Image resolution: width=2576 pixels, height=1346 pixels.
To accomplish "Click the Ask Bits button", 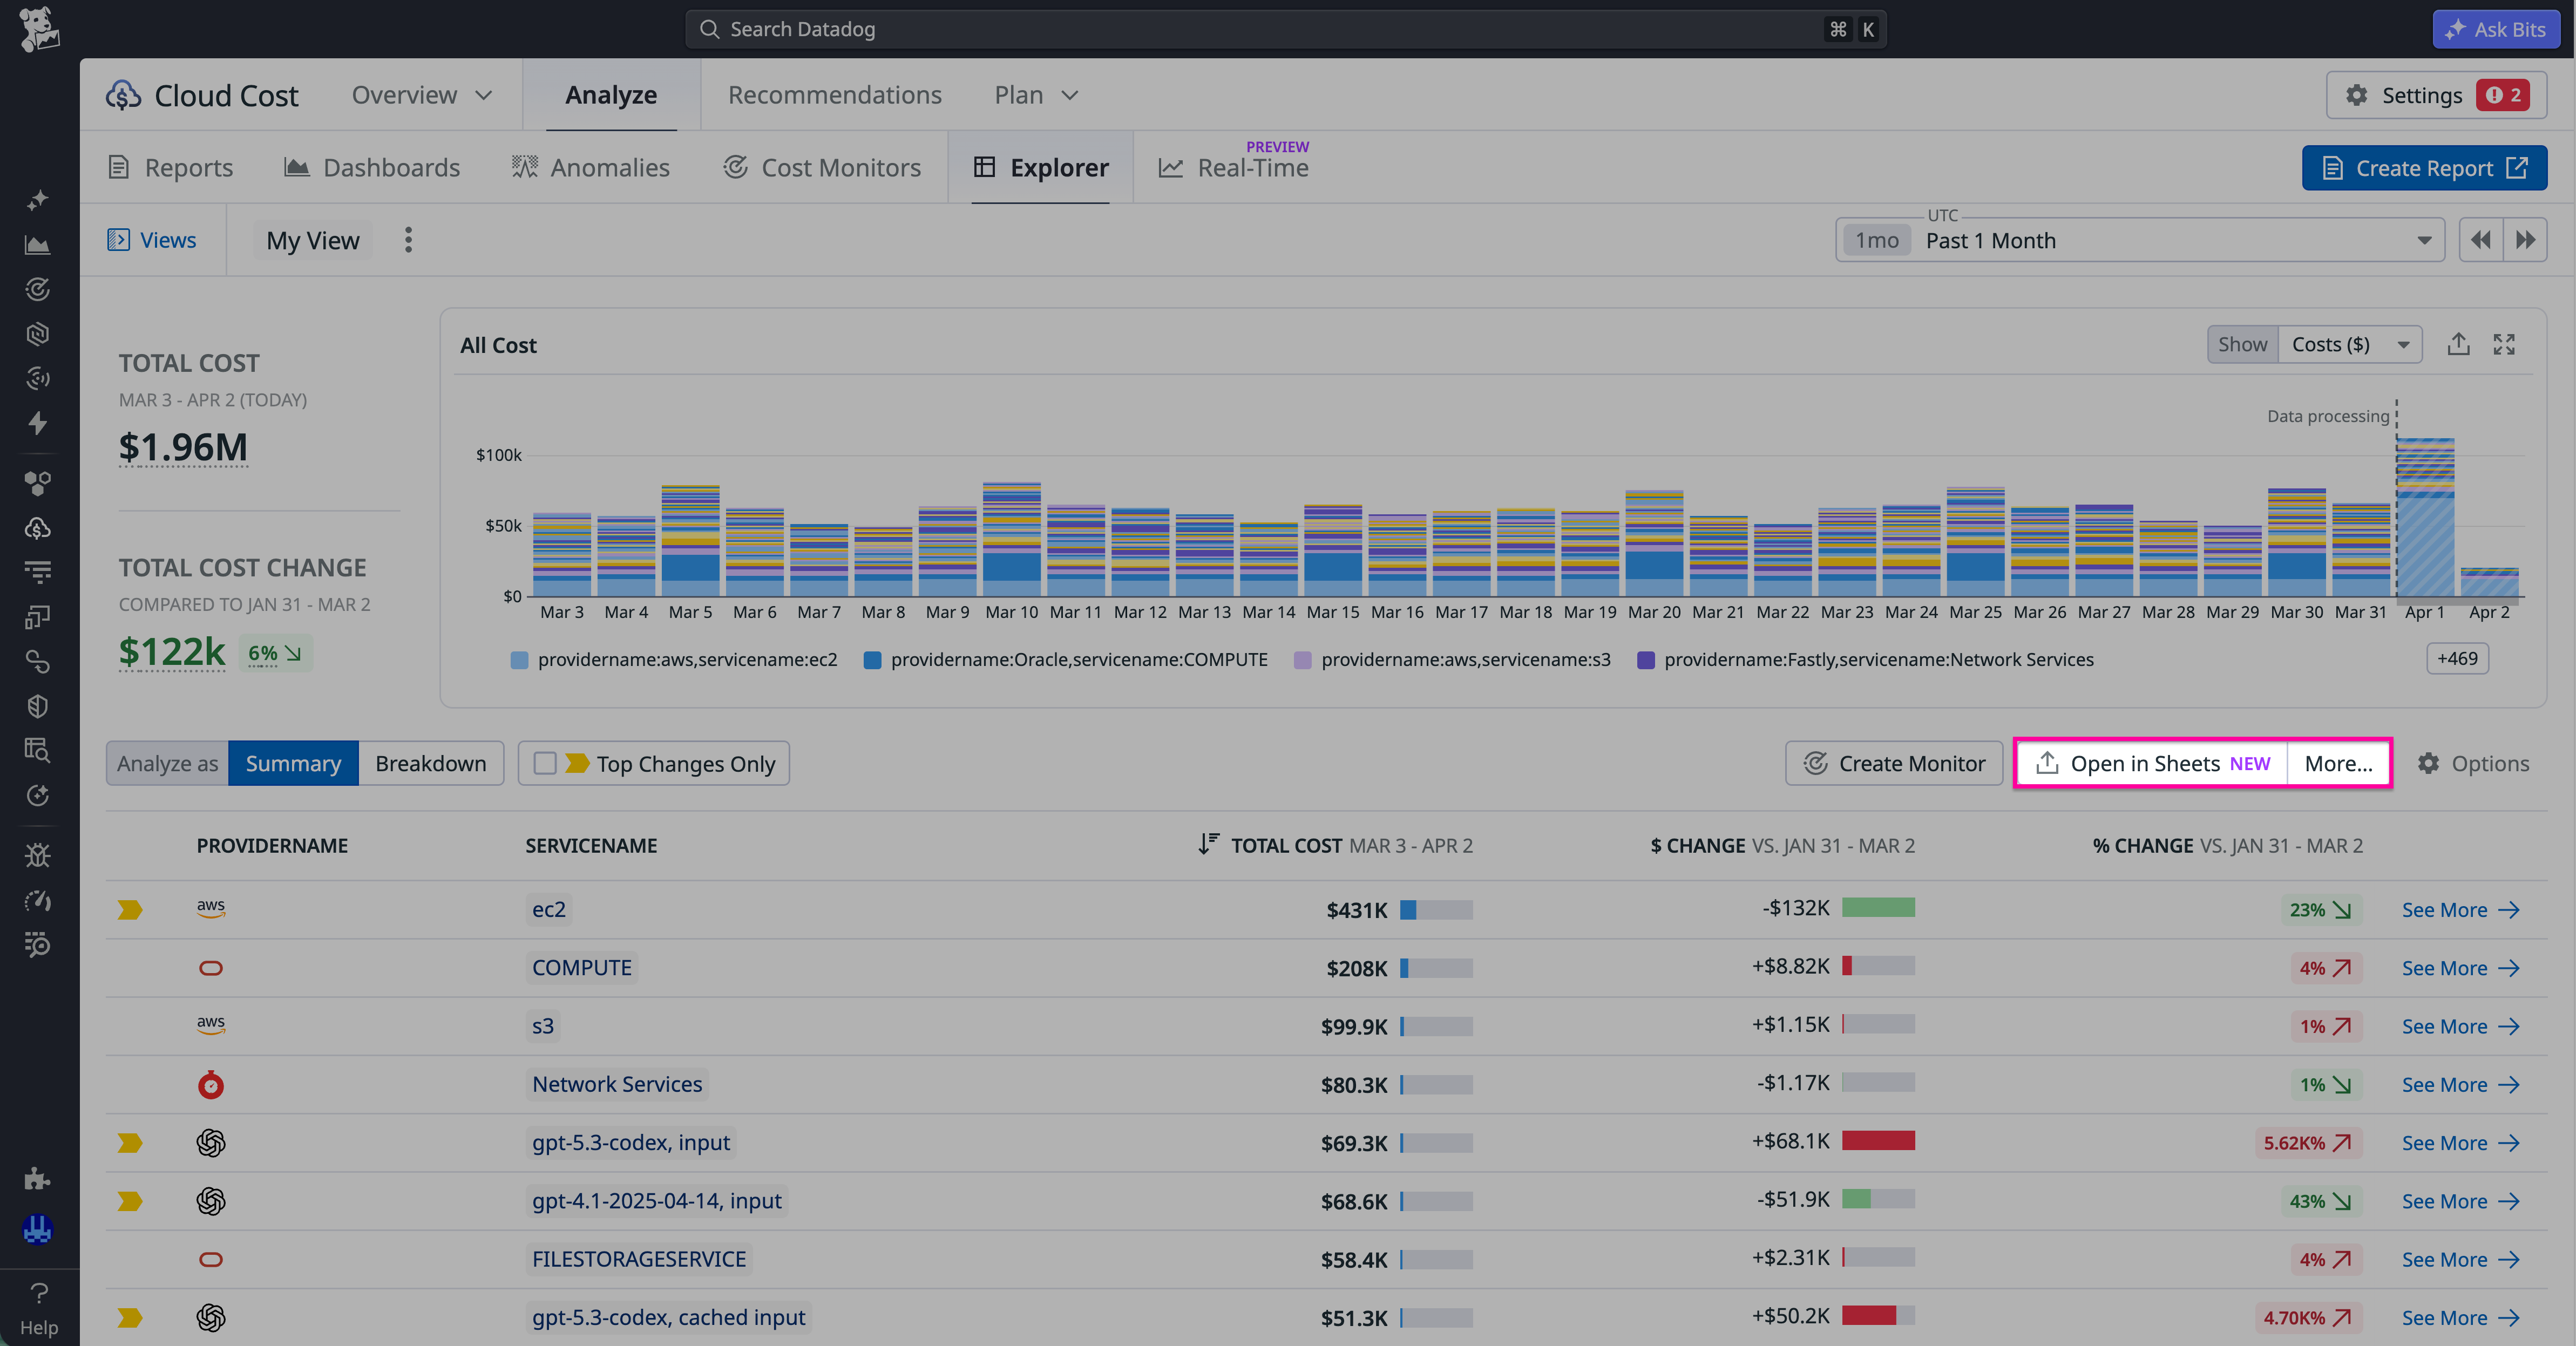I will (2496, 29).
